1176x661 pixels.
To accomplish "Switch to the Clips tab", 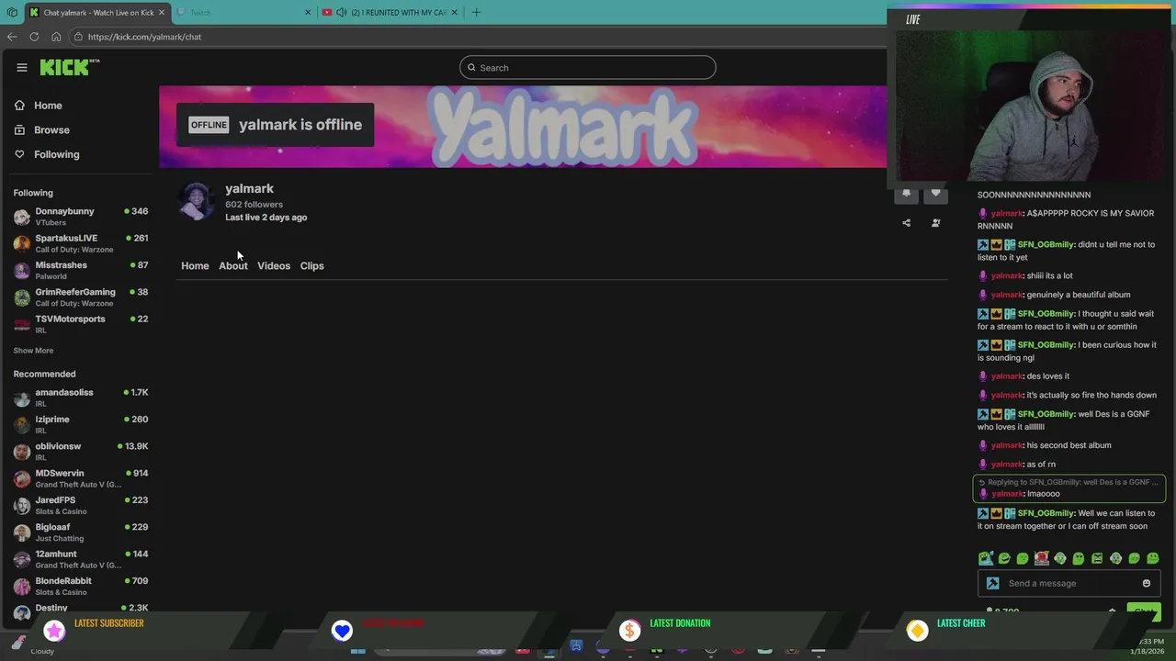I will point(311,266).
